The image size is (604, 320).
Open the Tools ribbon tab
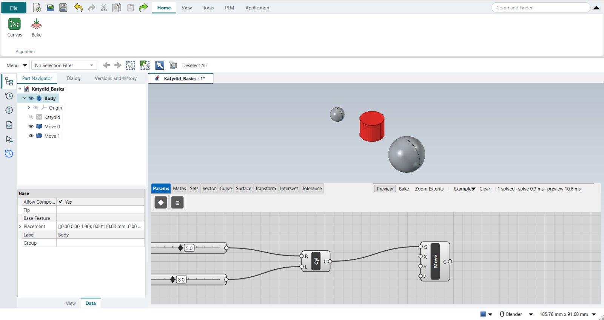tap(208, 8)
